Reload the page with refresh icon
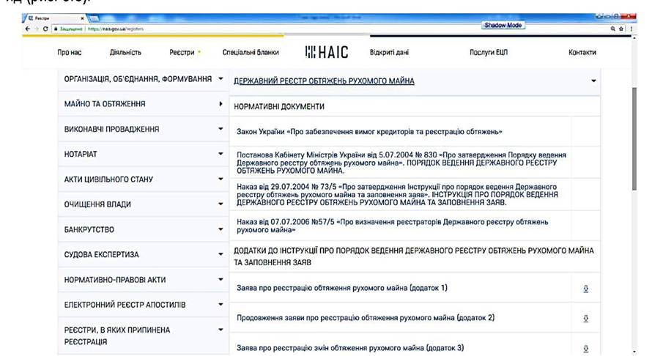 (x=45, y=29)
